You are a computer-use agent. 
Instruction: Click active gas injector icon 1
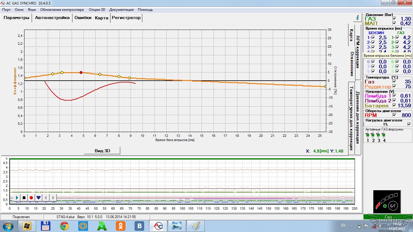(x=368, y=135)
